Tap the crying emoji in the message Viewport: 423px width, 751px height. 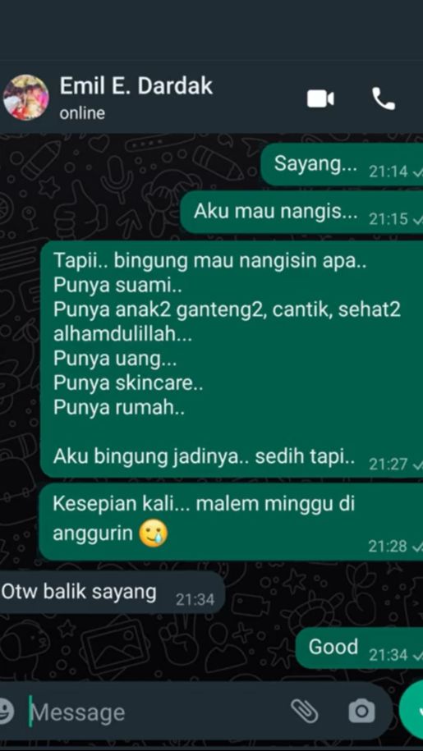153,534
